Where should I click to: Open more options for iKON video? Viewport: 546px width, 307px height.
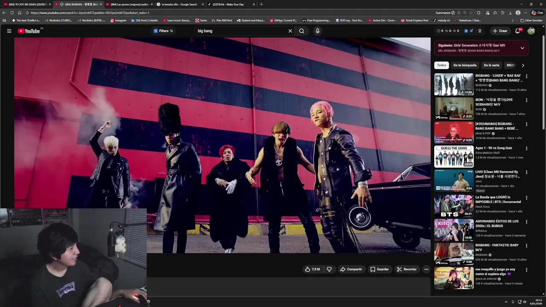click(x=526, y=100)
